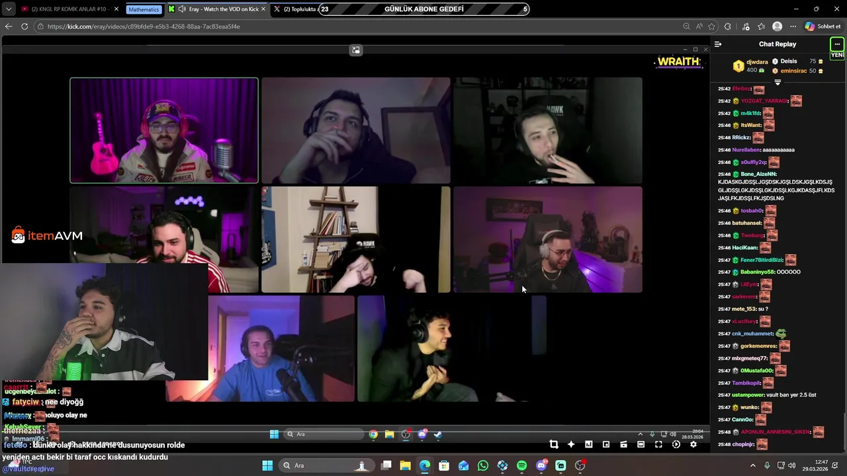Open the Outlook mail taskbar icon

pos(463,465)
